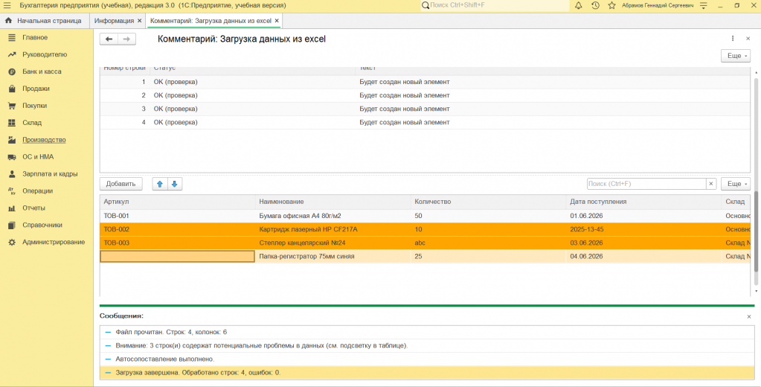761x387 pixels.
Task: Click user name Абрамов Геннадий Сергеевич
Action: [x=657, y=5]
